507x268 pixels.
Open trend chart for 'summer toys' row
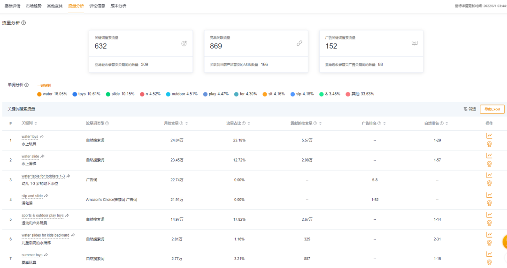tap(489, 254)
